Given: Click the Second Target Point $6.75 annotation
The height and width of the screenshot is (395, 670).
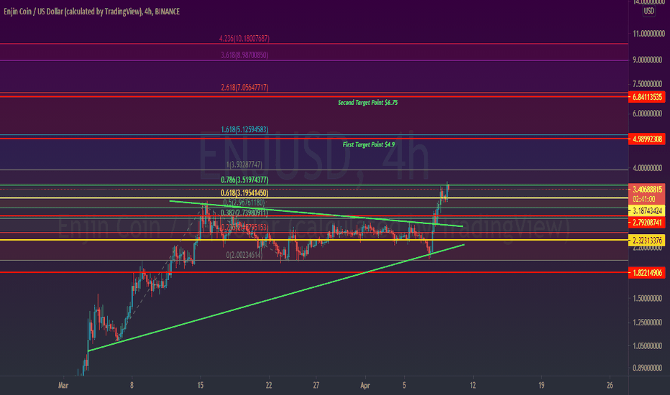Looking at the screenshot, I should [368, 103].
